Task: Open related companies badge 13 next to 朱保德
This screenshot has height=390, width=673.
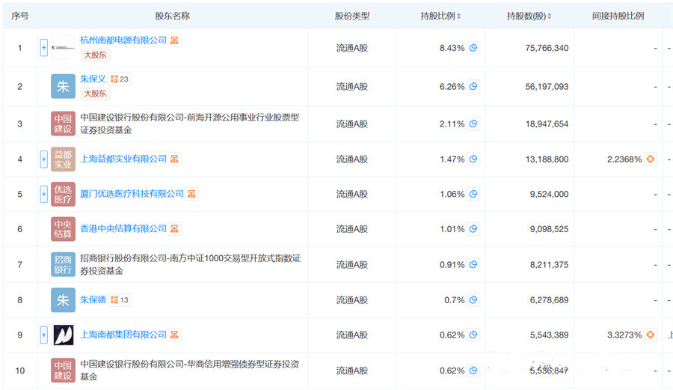Action: tap(120, 300)
